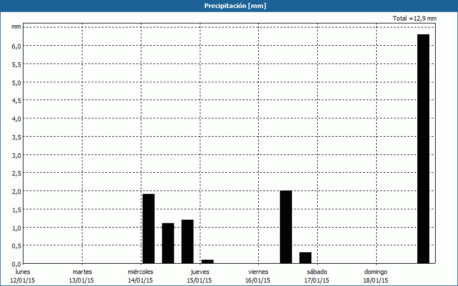The image size is (458, 286).
Task: Select the tallest bar after domingo
Action: (423, 149)
